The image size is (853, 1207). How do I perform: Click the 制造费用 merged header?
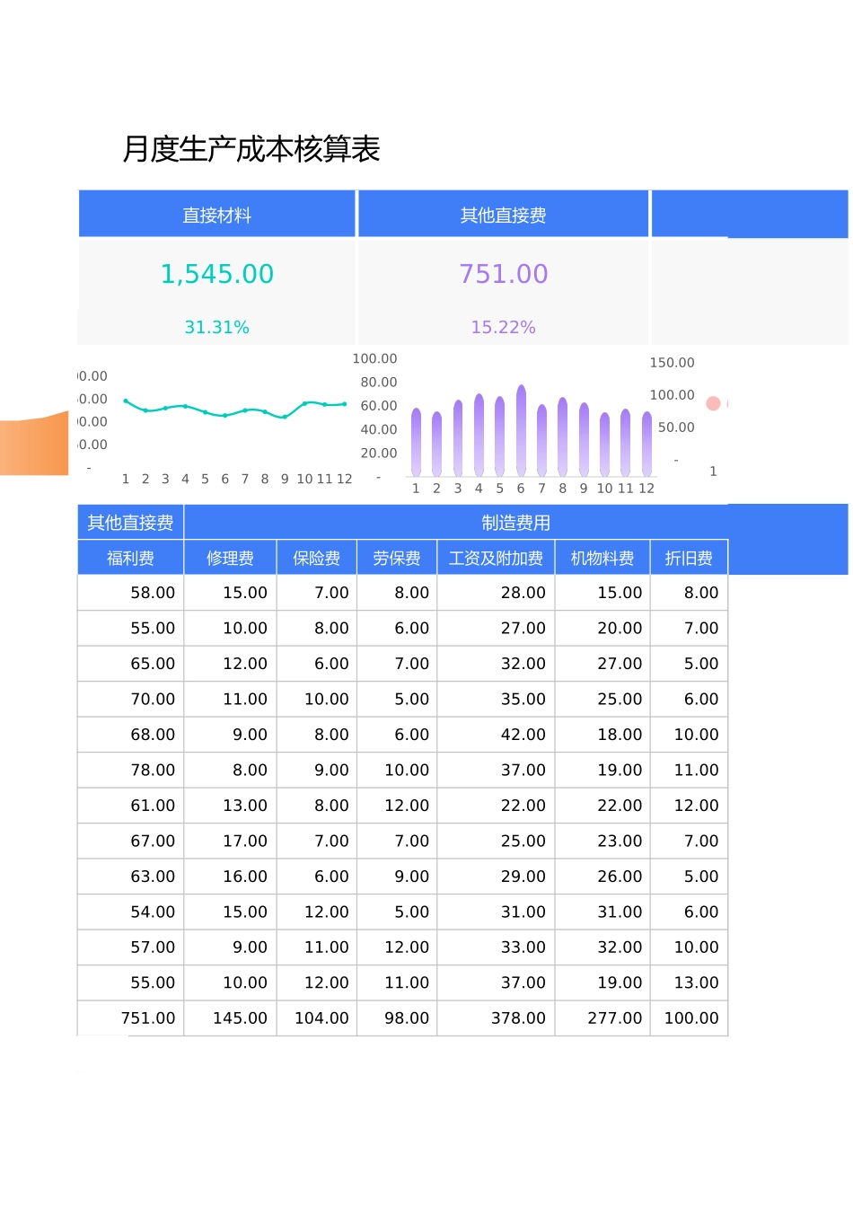pyautogui.click(x=515, y=523)
